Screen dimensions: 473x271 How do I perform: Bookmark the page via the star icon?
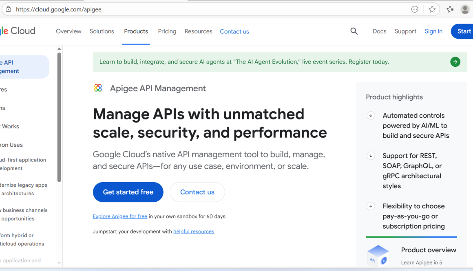pos(432,9)
